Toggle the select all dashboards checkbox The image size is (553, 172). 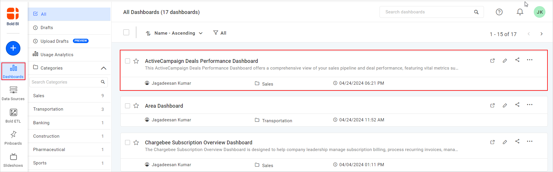(126, 32)
